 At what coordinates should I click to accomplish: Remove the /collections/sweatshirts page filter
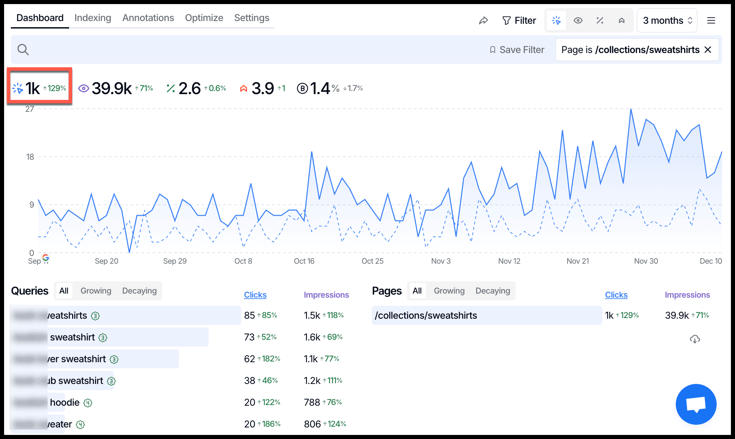[x=708, y=50]
